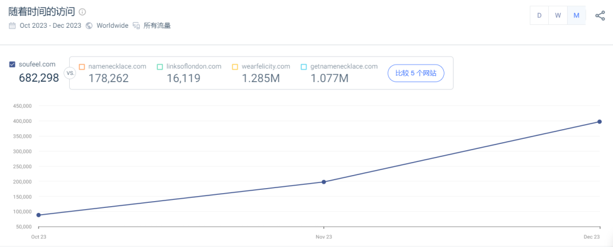Enable the namenecklace.com checkbox
The width and height of the screenshot is (613, 247).
pos(82,67)
